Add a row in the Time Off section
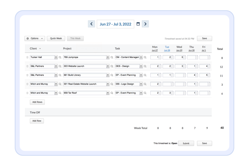The image size is (249, 166). (x=37, y=121)
